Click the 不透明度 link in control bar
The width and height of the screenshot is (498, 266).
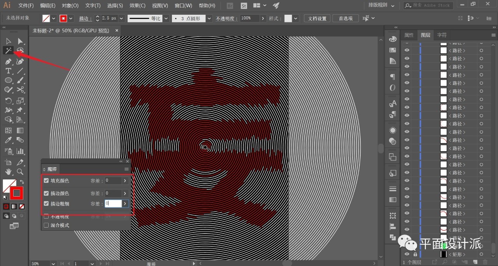pyautogui.click(x=227, y=19)
